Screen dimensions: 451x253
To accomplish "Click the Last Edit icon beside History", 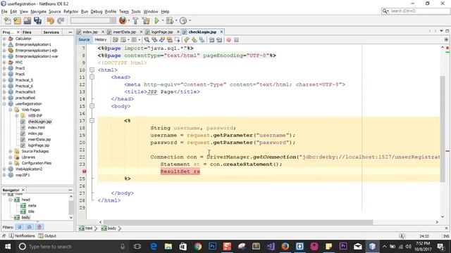I will click(116, 40).
